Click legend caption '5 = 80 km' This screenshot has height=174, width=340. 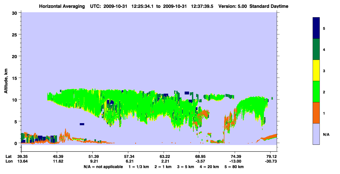point(235,167)
